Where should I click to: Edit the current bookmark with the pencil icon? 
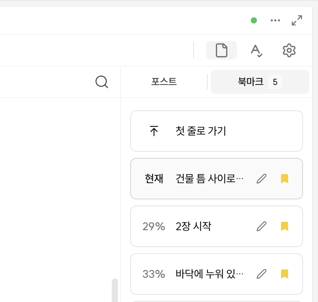tap(262, 179)
